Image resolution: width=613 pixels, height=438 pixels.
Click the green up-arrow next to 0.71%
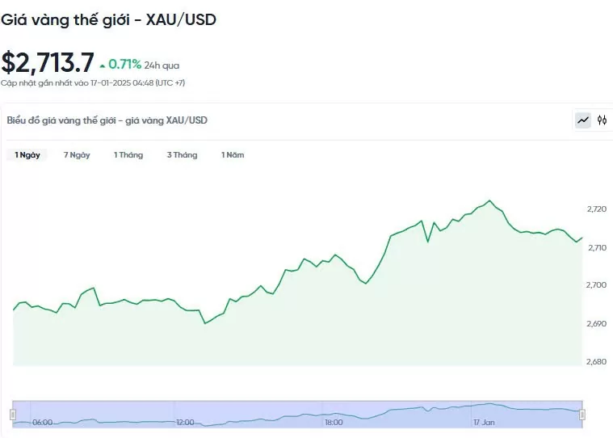coord(102,65)
